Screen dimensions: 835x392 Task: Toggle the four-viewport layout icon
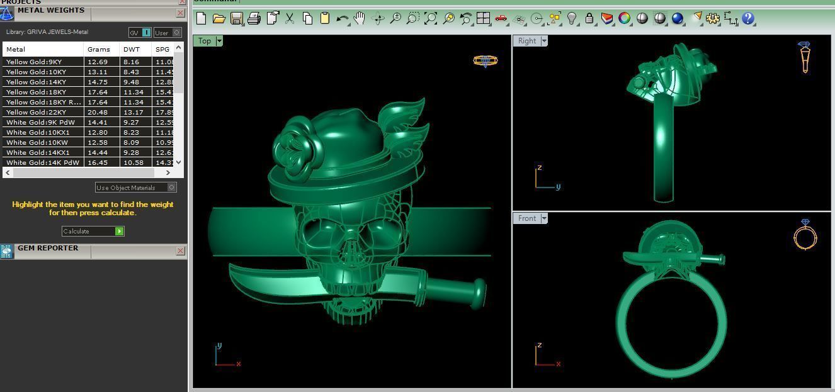pyautogui.click(x=484, y=18)
